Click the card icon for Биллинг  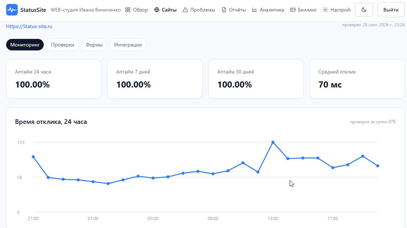point(293,10)
